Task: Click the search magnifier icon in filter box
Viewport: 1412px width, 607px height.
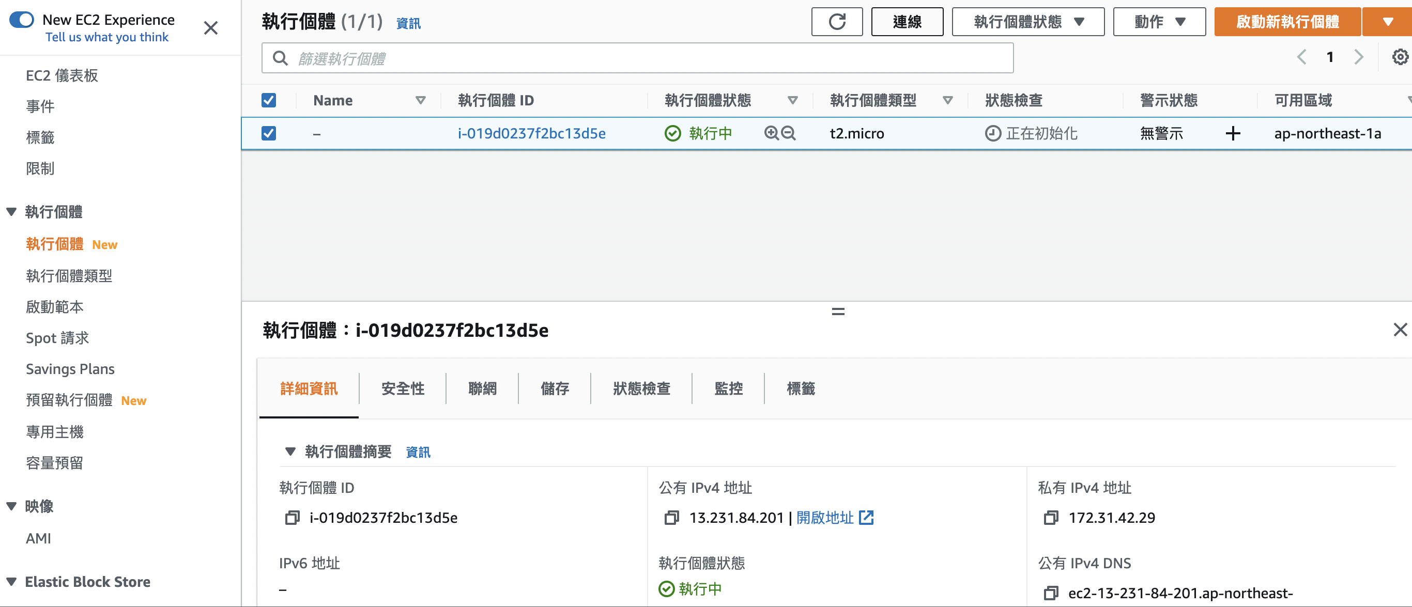Action: pos(280,58)
